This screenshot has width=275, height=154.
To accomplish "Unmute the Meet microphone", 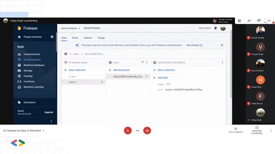I will (128, 130).
